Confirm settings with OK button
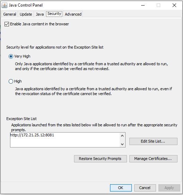183x195 pixels. (121, 188)
